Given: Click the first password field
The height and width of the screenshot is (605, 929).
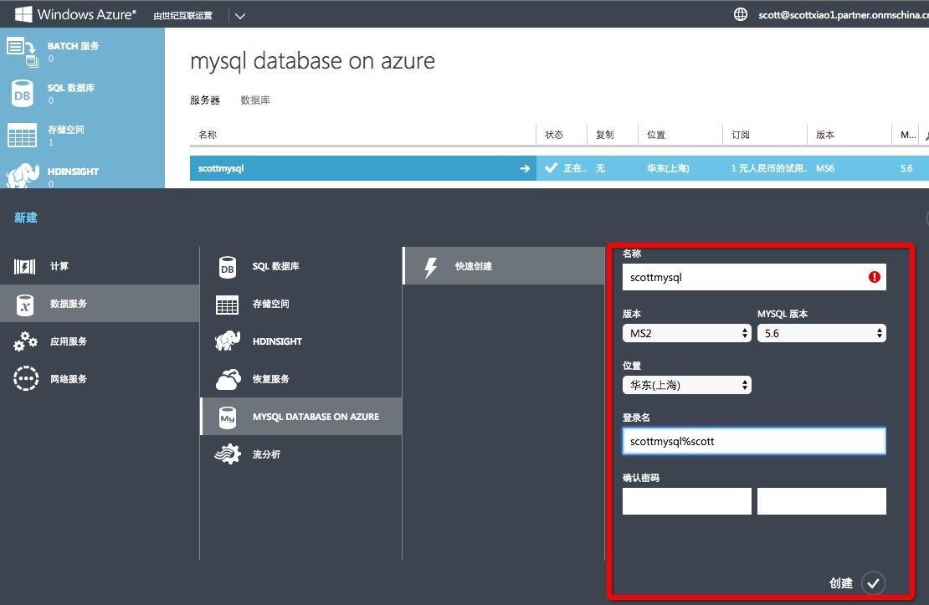Looking at the screenshot, I should pos(686,500).
